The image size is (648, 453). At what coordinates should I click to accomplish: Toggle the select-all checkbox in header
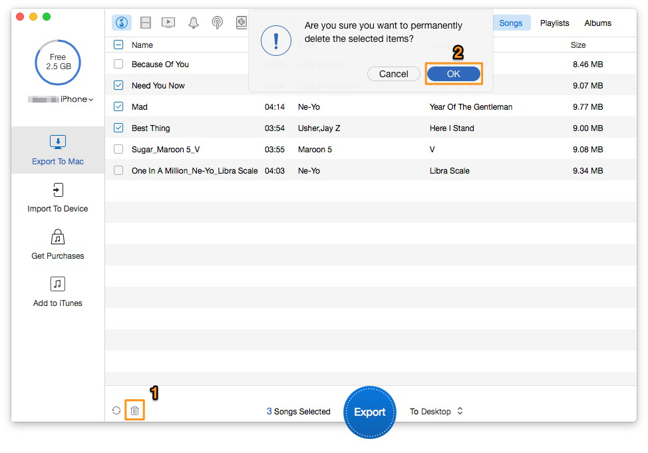(118, 45)
